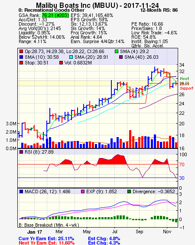
Task: Click the RSI 70 overbought level label
Action: click(182, 164)
